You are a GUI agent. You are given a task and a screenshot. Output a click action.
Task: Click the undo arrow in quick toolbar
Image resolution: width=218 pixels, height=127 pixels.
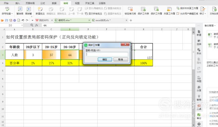[x=23, y=20]
